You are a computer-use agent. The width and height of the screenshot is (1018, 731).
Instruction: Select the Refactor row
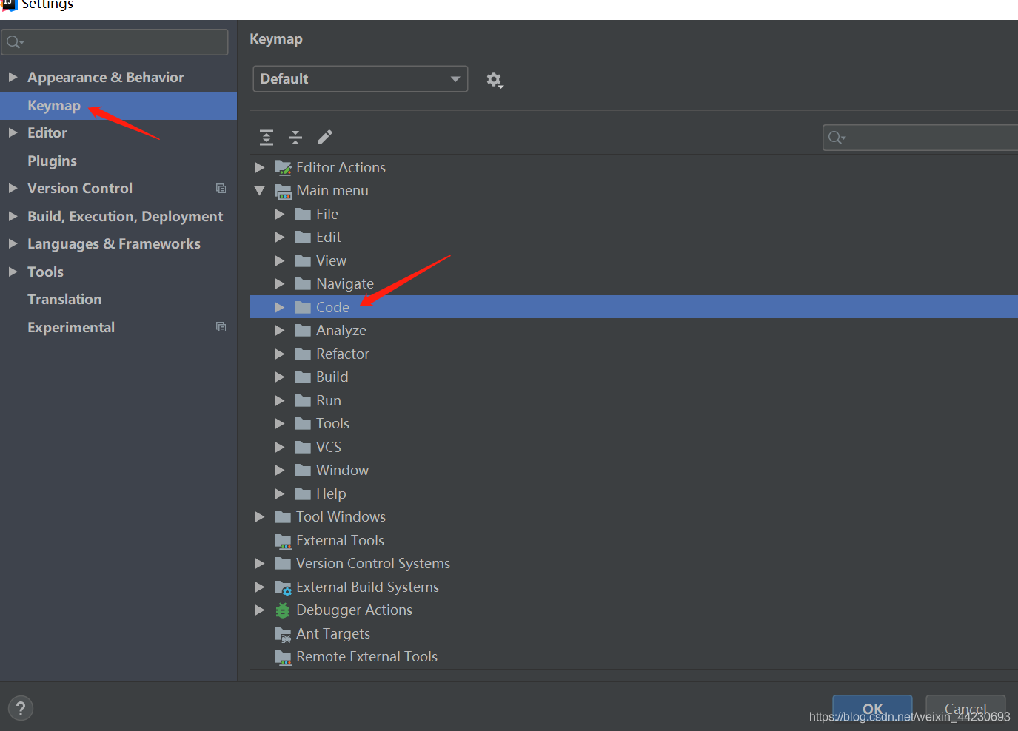coord(634,354)
